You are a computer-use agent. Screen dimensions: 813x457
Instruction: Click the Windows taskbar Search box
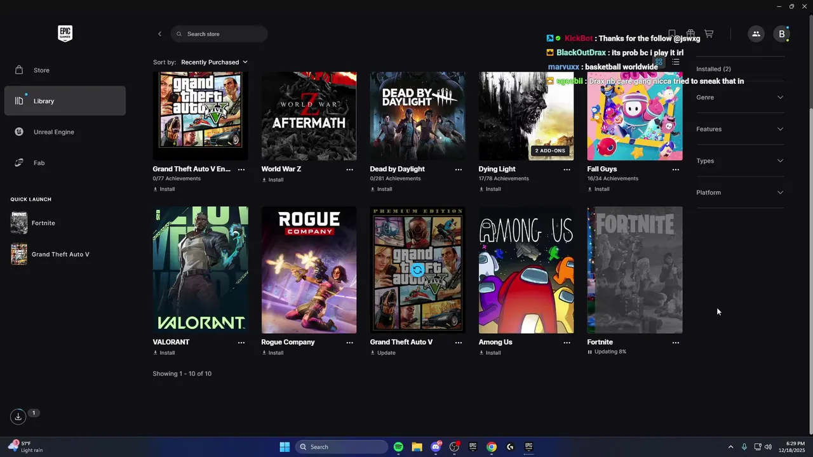[x=342, y=447]
